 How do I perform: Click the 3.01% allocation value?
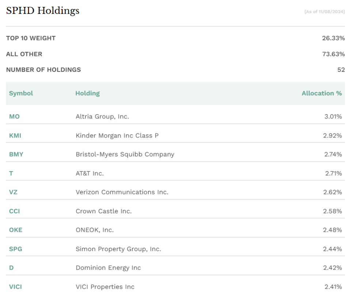tap(333, 116)
